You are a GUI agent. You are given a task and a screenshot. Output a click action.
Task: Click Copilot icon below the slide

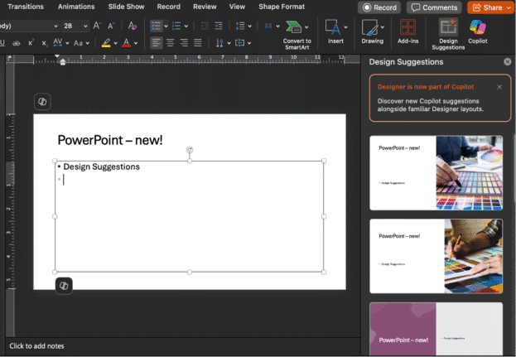point(64,286)
